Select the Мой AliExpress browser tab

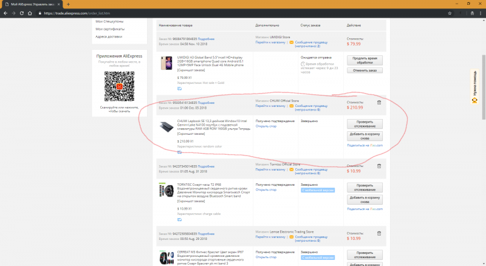pos(32,4)
